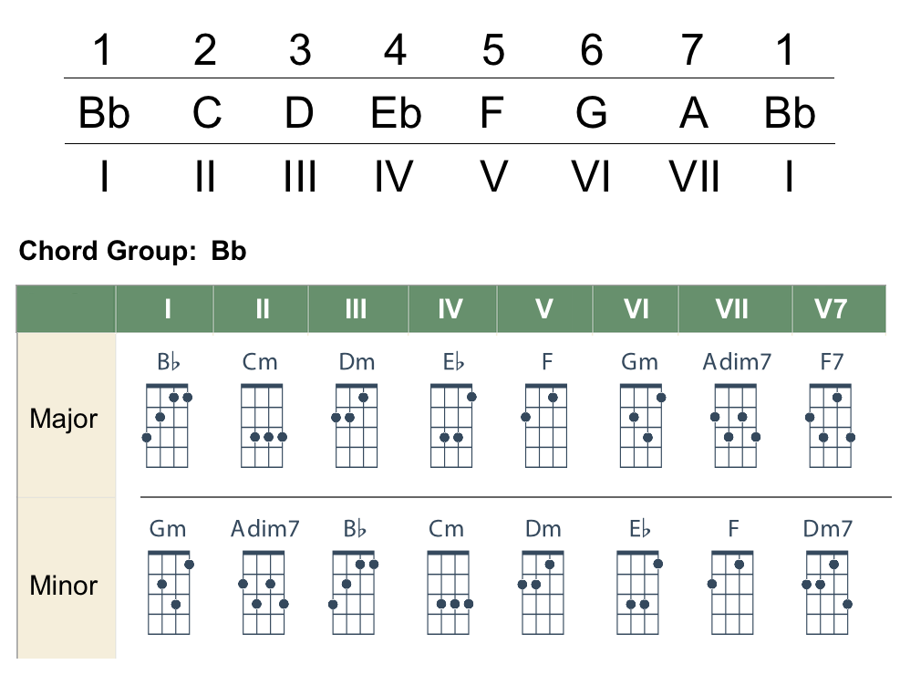Click Adim7 chord name in Minor row
The width and height of the screenshot is (900, 675).
point(265,528)
